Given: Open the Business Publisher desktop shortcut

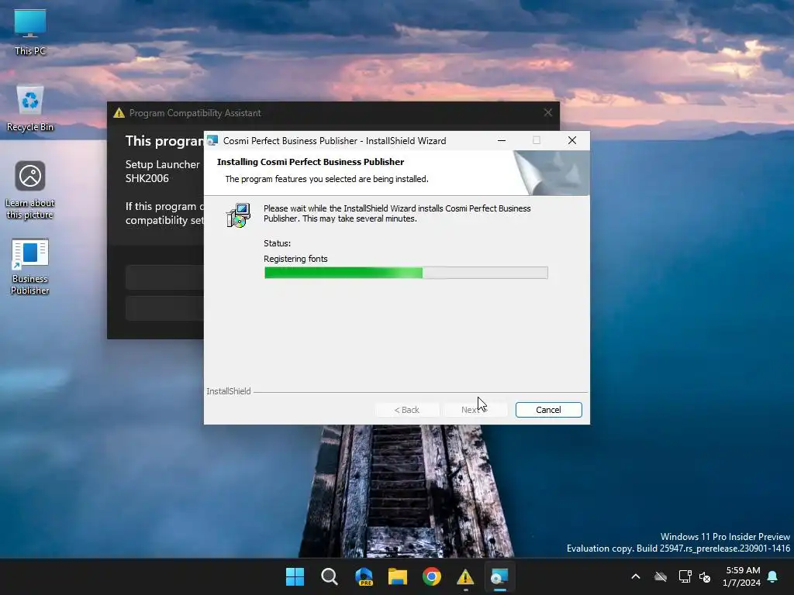Looking at the screenshot, I should click(x=30, y=267).
